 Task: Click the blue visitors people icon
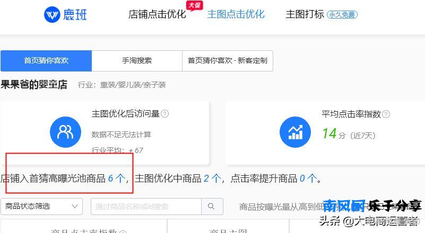(66, 132)
